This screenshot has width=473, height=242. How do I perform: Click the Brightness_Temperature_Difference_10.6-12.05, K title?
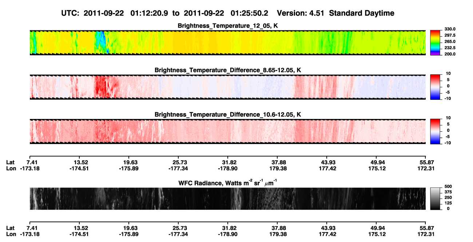coord(228,114)
